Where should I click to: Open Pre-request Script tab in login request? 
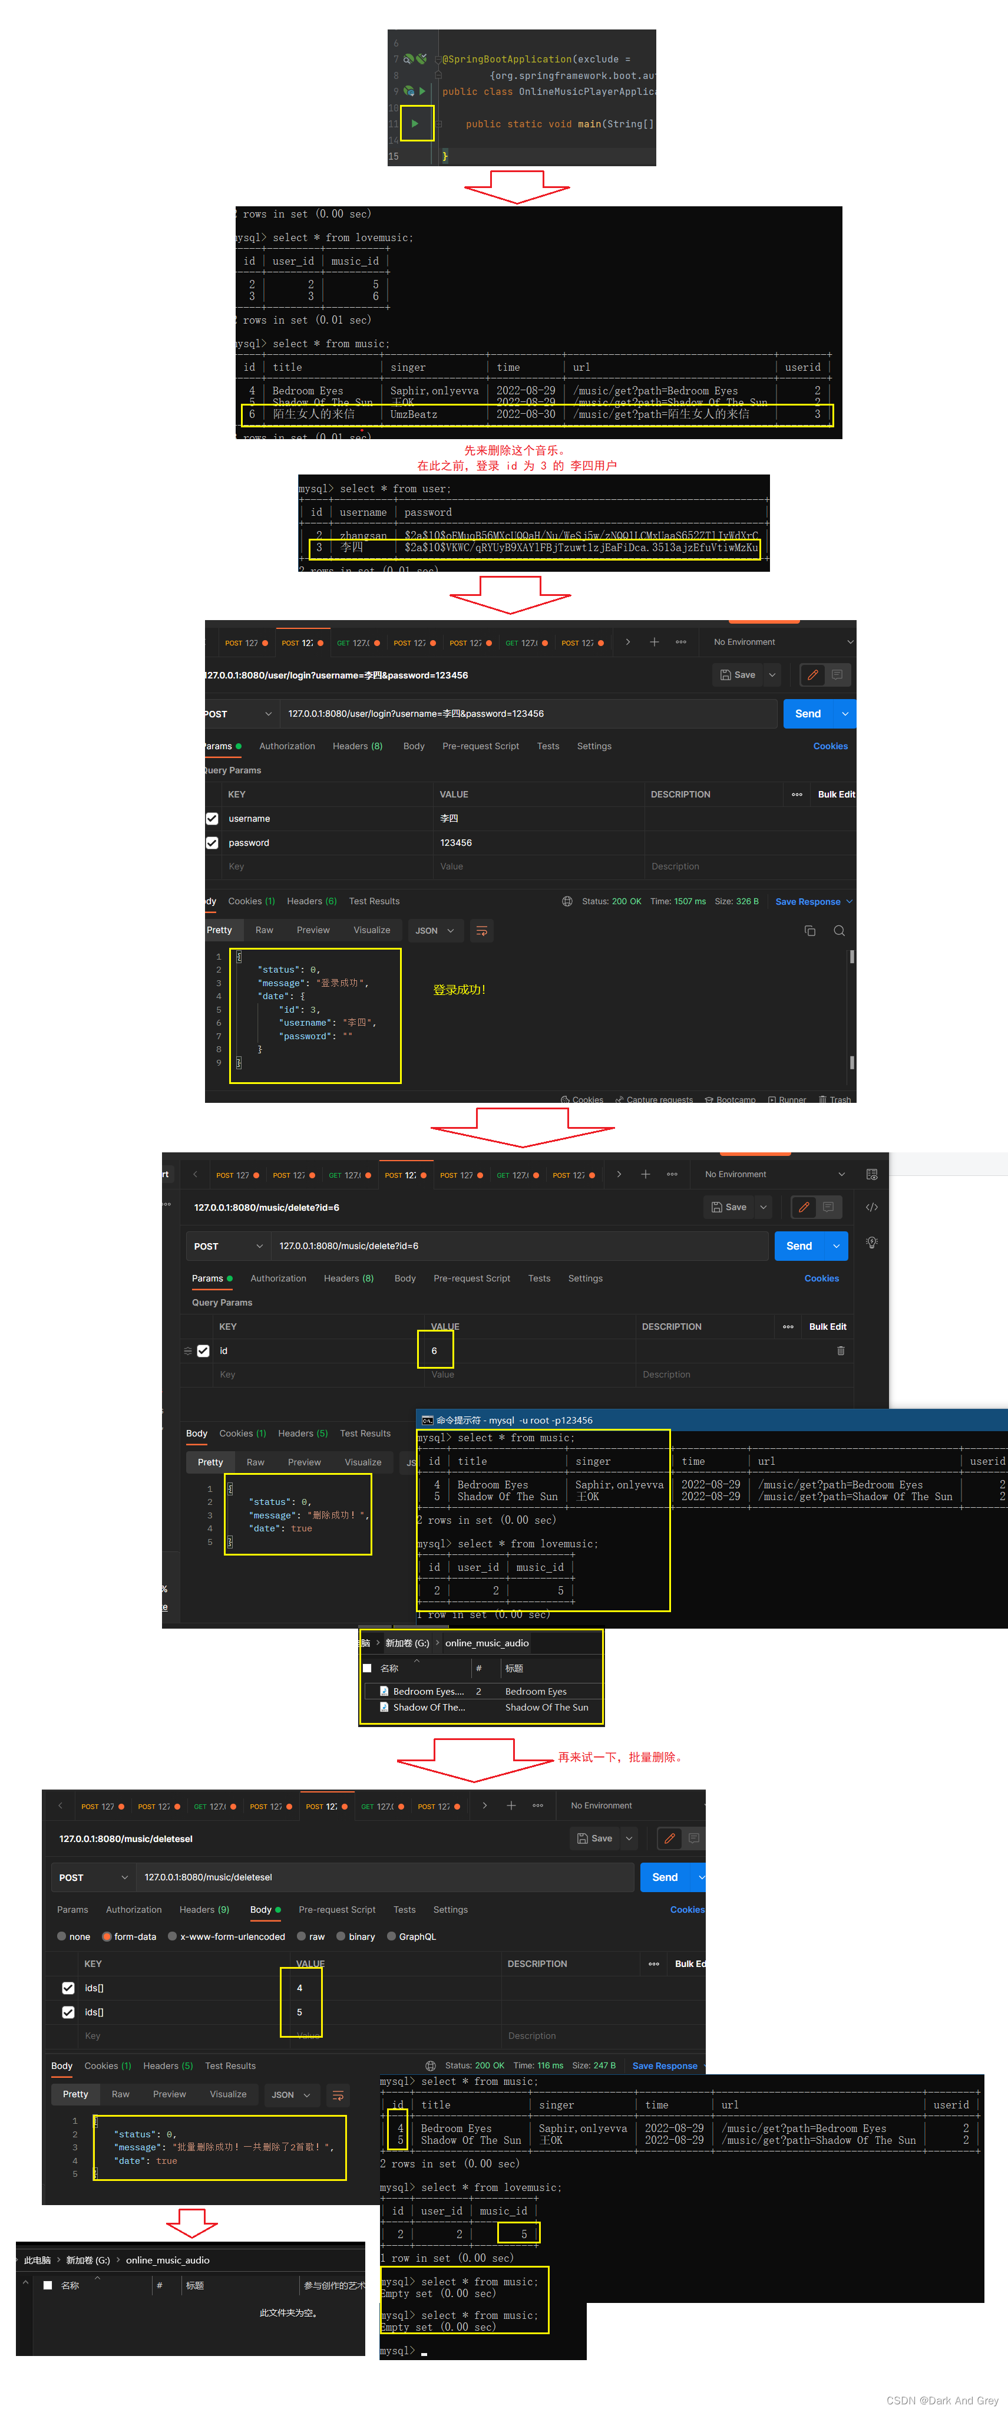click(x=480, y=746)
